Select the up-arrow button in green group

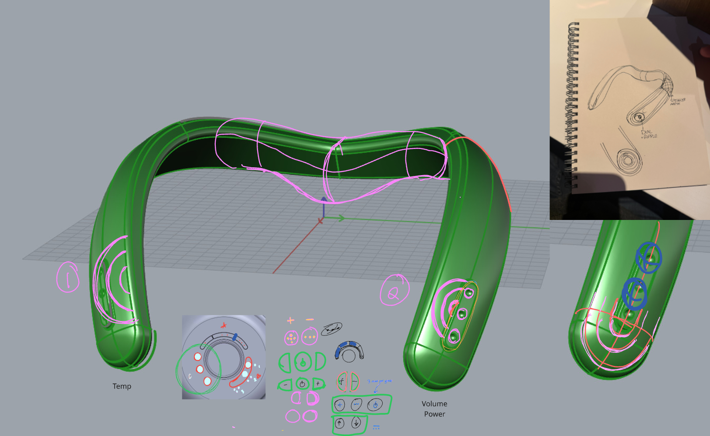click(340, 422)
